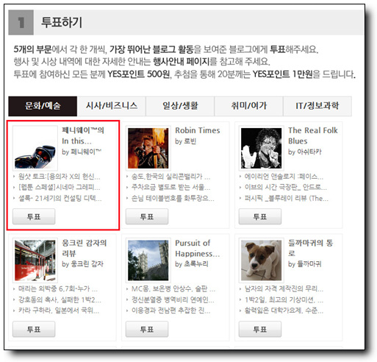Open the 페니웨이 blog sunglasses thumbnail
The width and height of the screenshot is (377, 362).
tap(35, 148)
